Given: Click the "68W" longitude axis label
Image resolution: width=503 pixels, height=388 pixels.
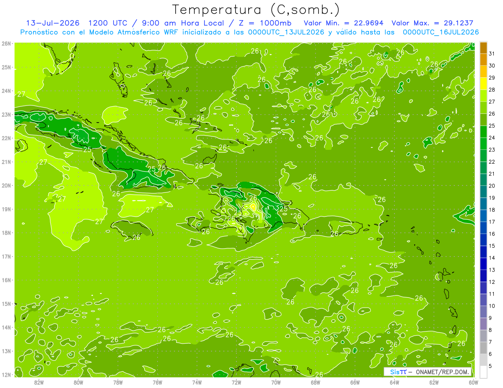Looking at the screenshot, I should 316,382.
